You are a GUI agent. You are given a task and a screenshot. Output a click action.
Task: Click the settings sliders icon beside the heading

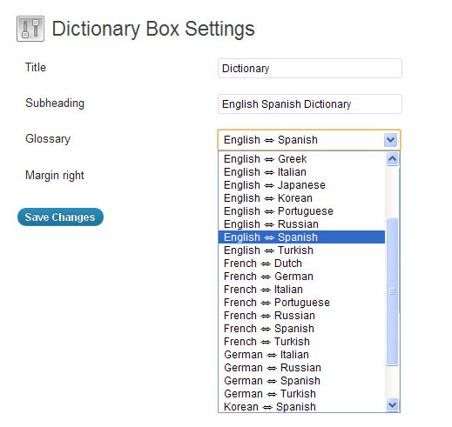pos(30,29)
